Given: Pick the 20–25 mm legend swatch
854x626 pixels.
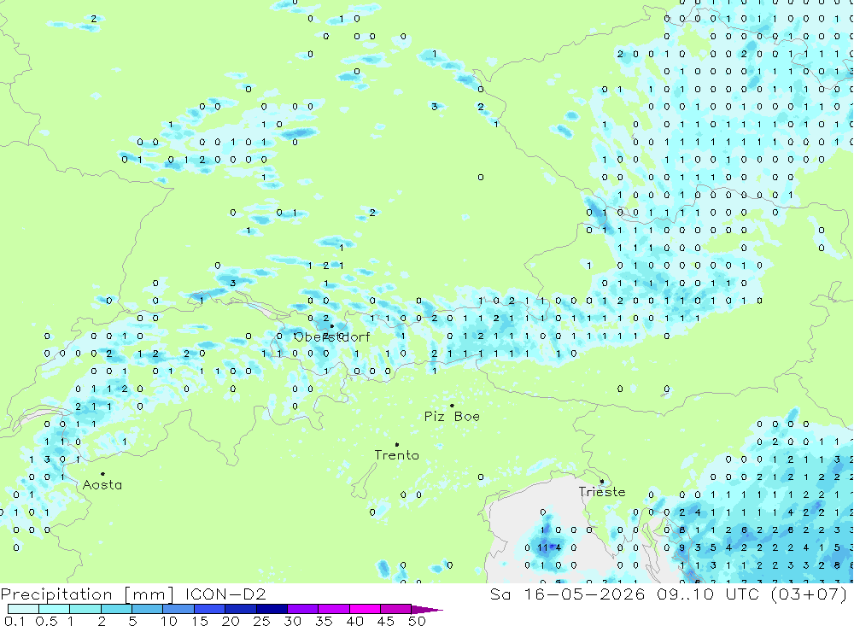Looking at the screenshot, I should pyautogui.click(x=241, y=609).
